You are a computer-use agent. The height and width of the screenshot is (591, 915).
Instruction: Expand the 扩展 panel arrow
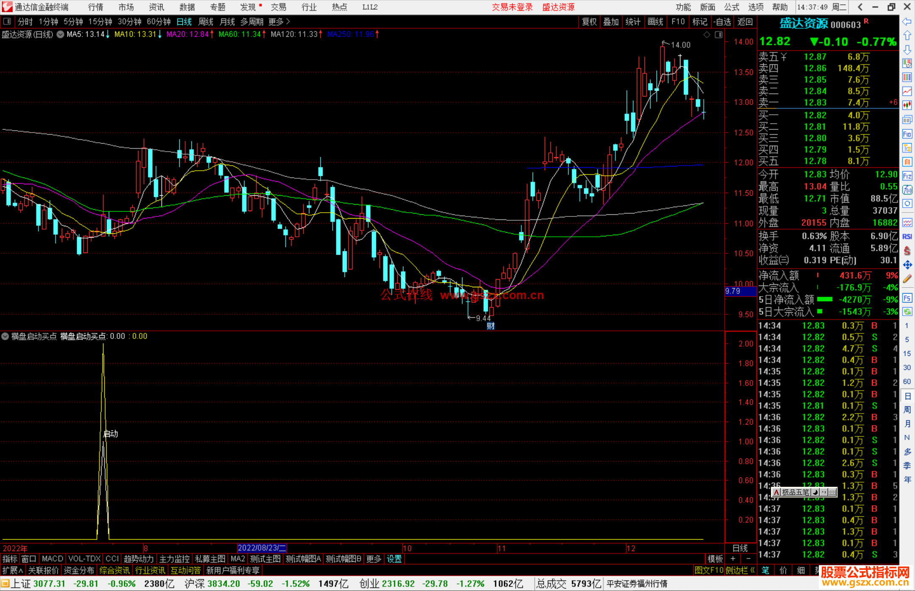click(13, 570)
